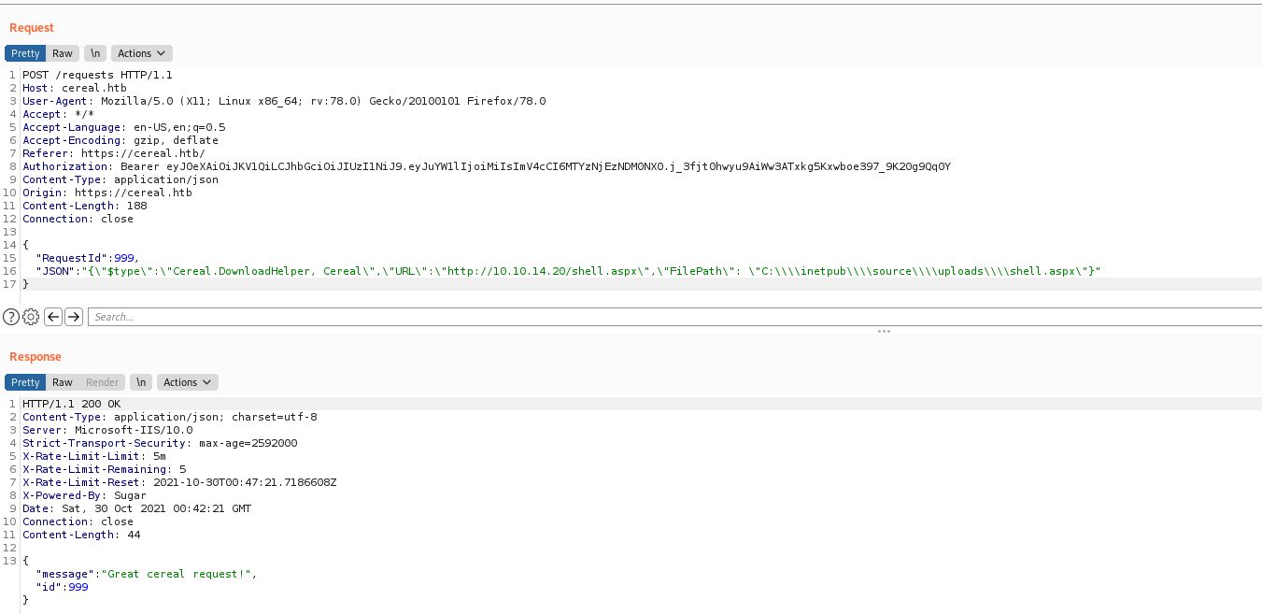This screenshot has height=614, width=1262.
Task: Click Connection: close in the response
Action: pos(78,521)
